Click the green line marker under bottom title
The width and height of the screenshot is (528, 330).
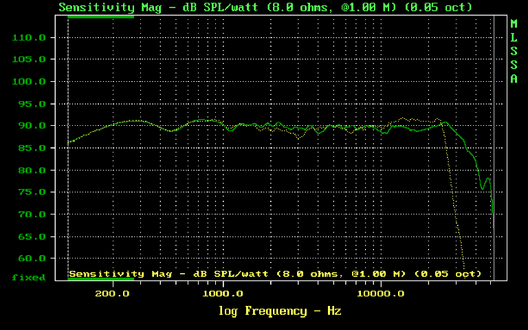(x=100, y=279)
